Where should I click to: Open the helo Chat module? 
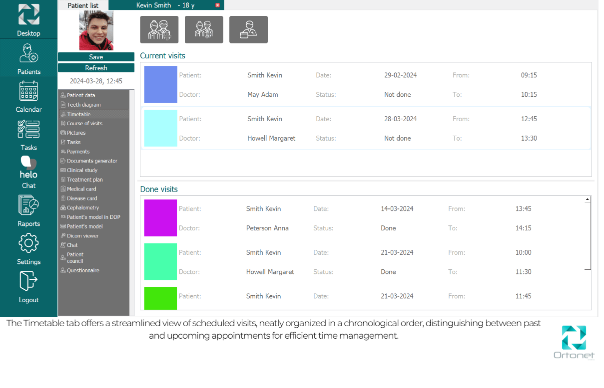(28, 172)
